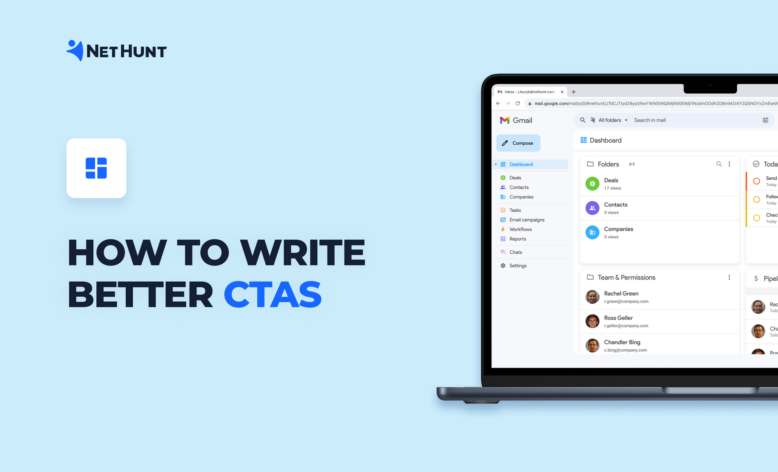Image resolution: width=778 pixels, height=472 pixels.
Task: Select the Tasks menu item
Action: pyautogui.click(x=515, y=210)
